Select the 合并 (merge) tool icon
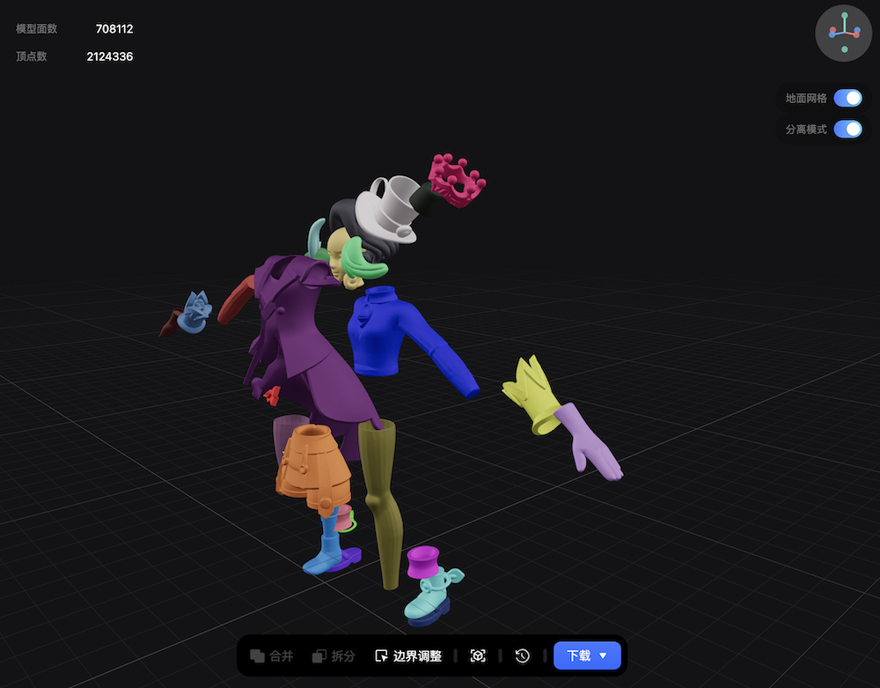 pos(257,655)
